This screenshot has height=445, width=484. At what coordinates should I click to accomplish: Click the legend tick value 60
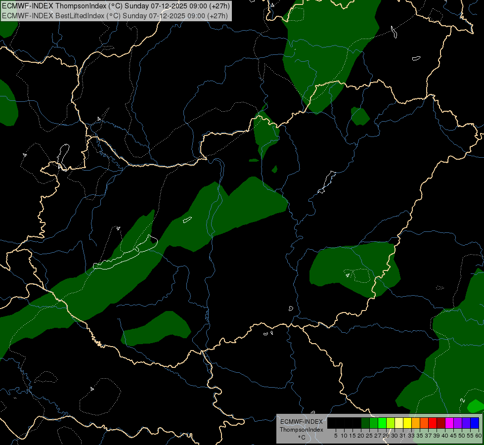coord(479,436)
